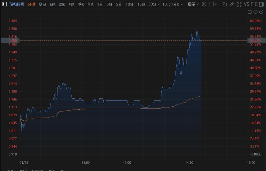
Task: Click the 1.450 price axis label
Action: [13, 29]
